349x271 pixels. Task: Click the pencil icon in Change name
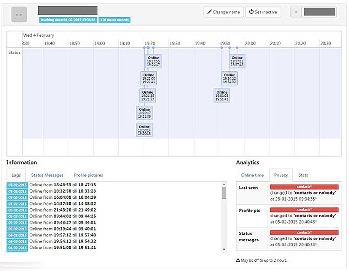click(209, 12)
